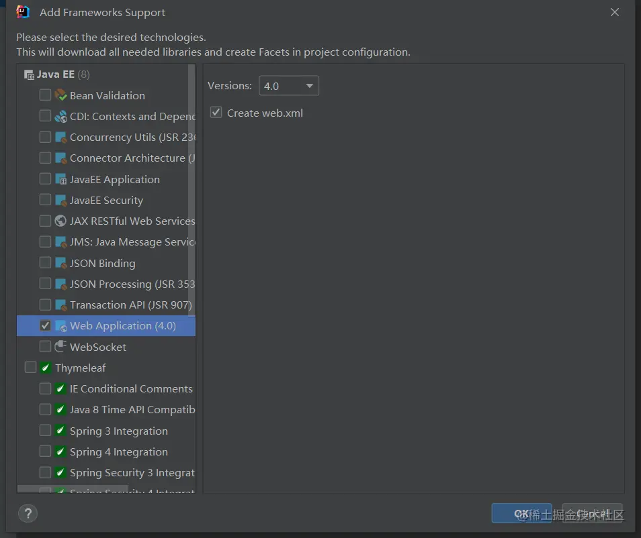Select the Bean Validation row label
This screenshot has height=538, width=641.
107,95
